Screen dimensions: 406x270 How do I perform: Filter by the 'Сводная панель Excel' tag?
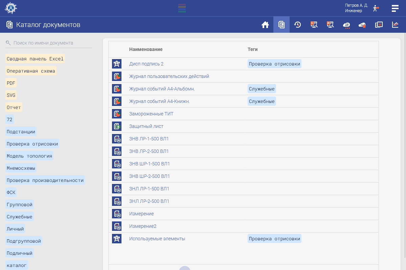coord(35,59)
